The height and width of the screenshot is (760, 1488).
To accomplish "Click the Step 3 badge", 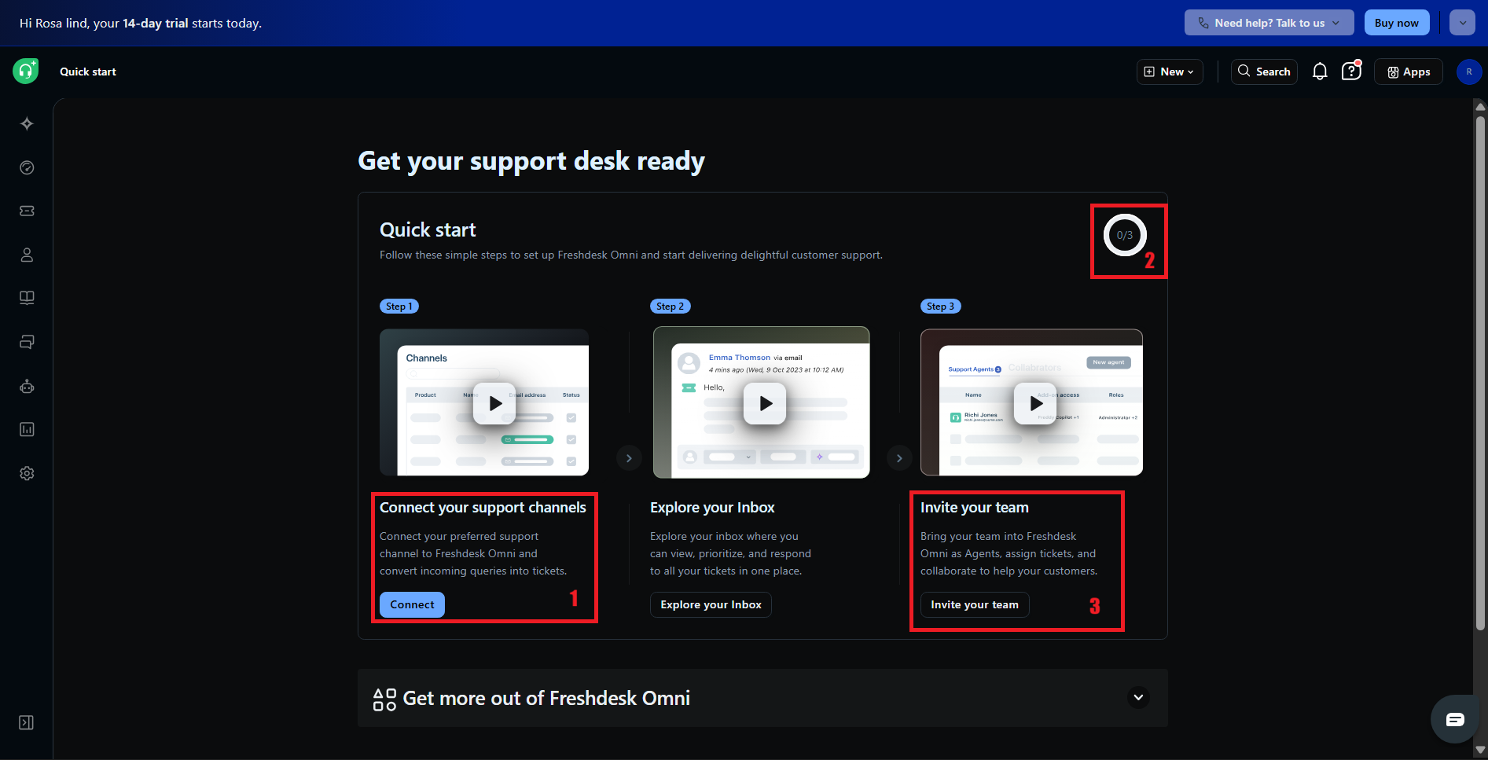I will click(941, 307).
